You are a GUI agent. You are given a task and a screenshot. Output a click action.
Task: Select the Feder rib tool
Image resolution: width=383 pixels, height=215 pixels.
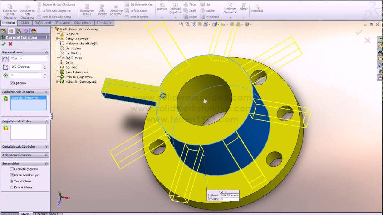190,5
